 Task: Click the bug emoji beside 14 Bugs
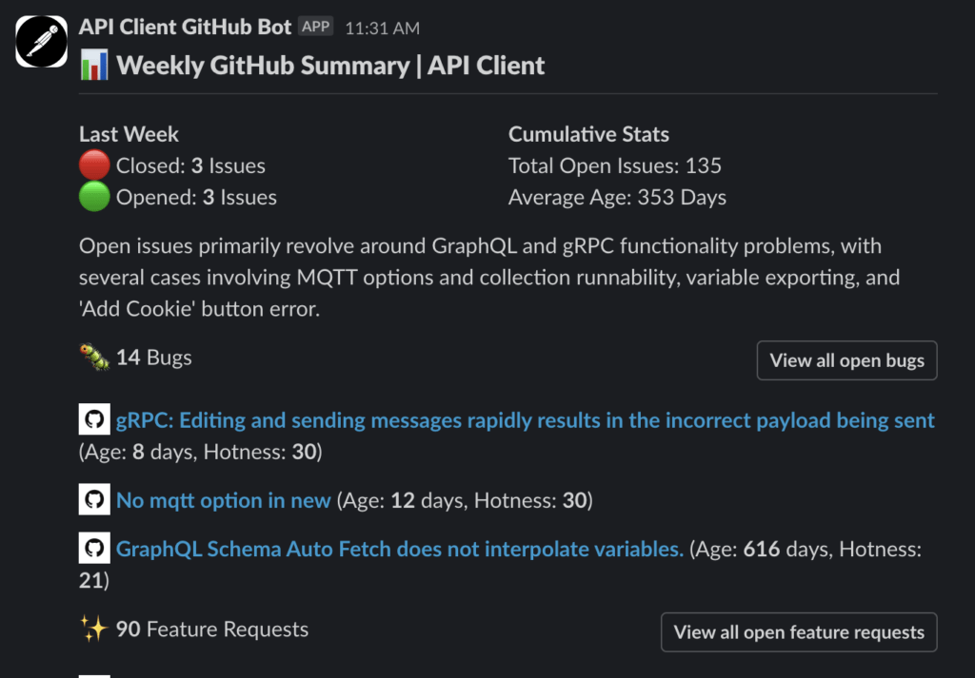[x=94, y=357]
